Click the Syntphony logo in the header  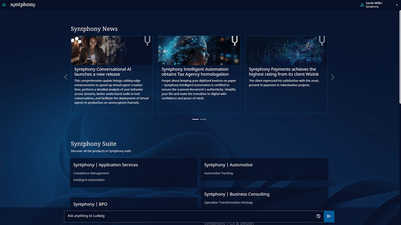[x=23, y=5]
